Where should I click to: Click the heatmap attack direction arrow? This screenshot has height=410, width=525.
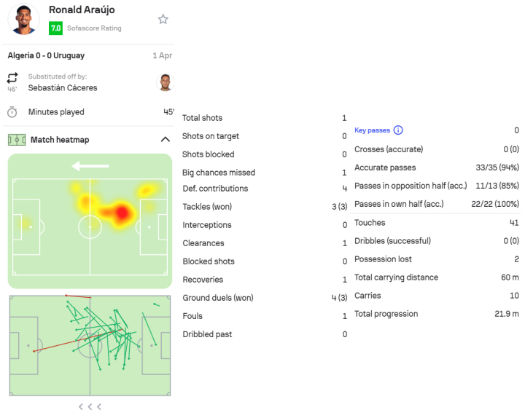tap(90, 166)
